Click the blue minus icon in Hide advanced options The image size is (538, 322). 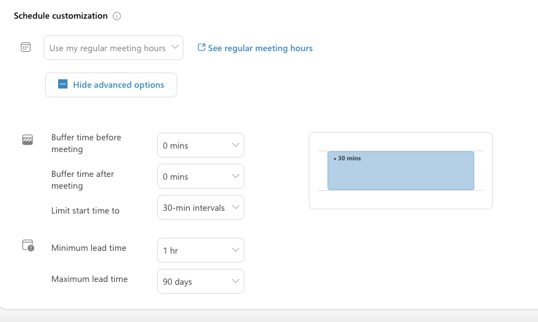[x=63, y=84]
